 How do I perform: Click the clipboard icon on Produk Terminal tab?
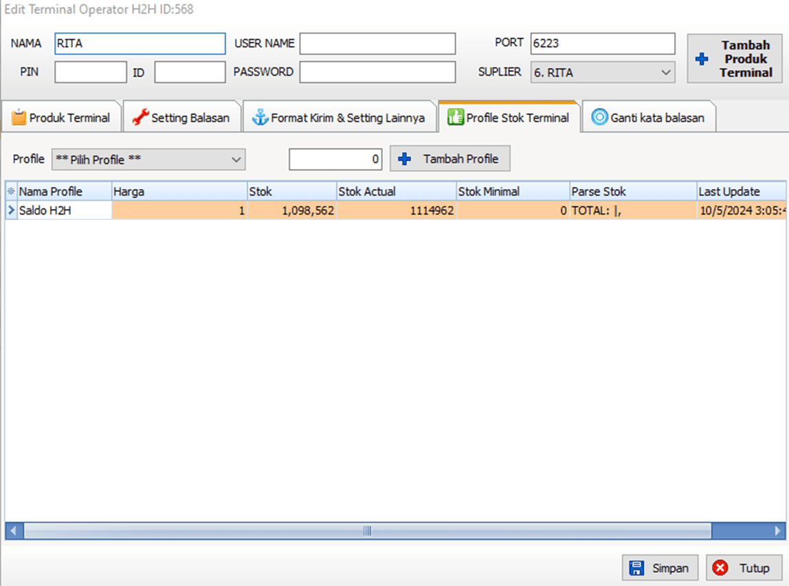point(19,118)
